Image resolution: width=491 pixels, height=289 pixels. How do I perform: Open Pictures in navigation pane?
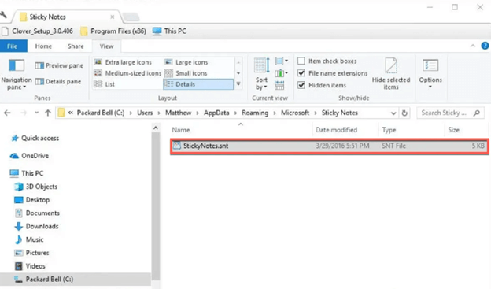(32, 253)
